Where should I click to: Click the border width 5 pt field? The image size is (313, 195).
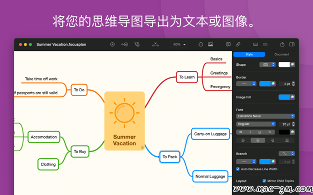pyautogui.click(x=285, y=84)
